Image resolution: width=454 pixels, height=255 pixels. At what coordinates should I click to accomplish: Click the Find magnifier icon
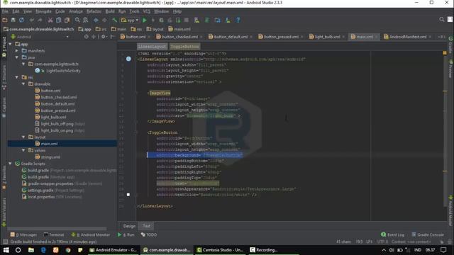click(x=77, y=20)
